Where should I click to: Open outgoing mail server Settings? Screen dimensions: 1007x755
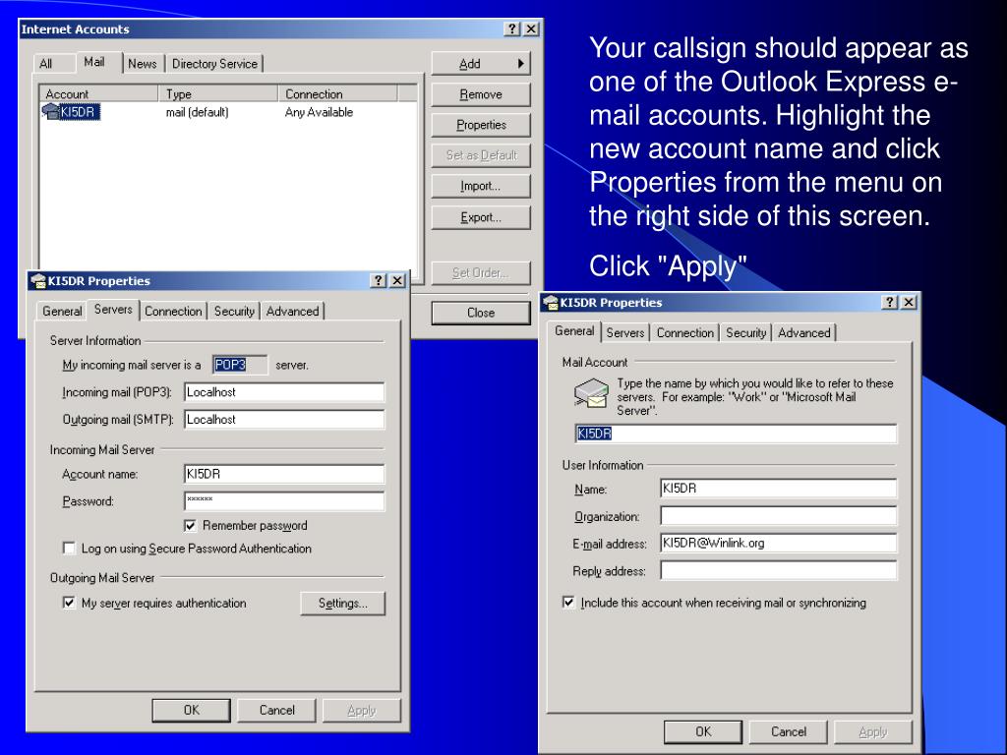(342, 604)
